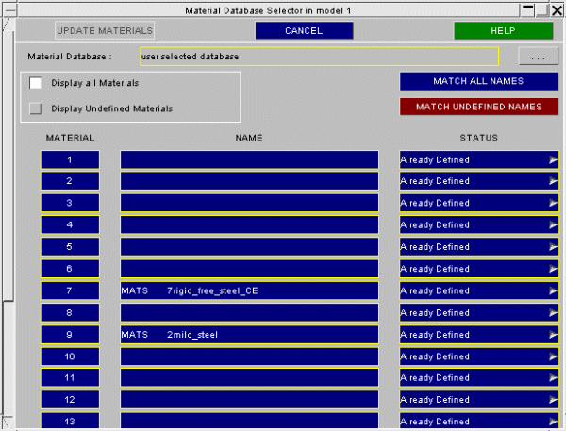This screenshot has height=431, width=566.
Task: Click the window minimize icon in title bar
Action: (529, 9)
